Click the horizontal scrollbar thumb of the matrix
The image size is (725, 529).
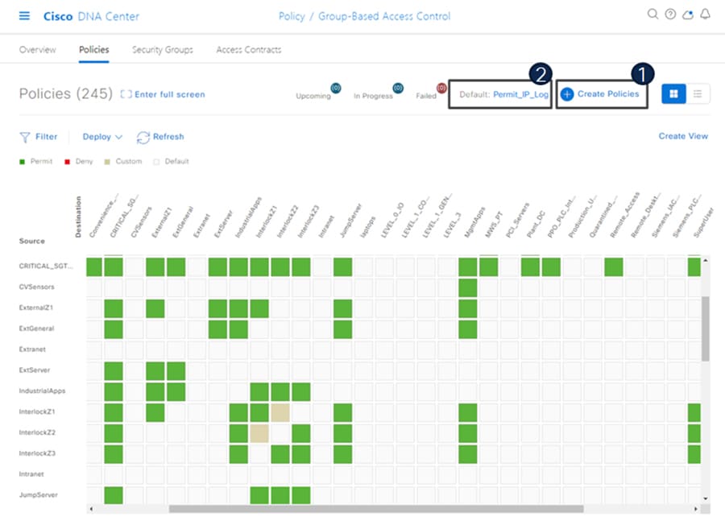pos(376,509)
